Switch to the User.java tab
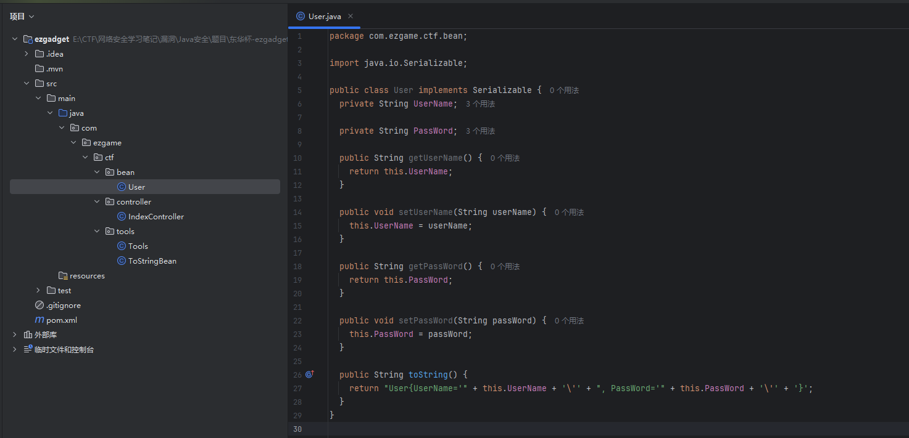Screen dimensions: 909x438 click(324, 17)
